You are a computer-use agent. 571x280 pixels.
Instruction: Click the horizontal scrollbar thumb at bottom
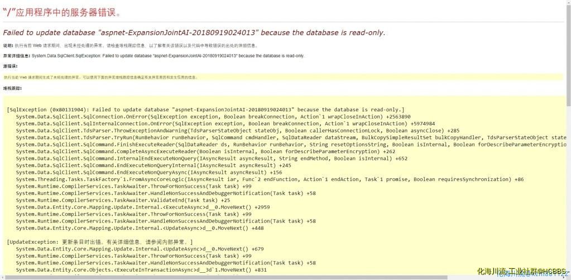point(223,277)
